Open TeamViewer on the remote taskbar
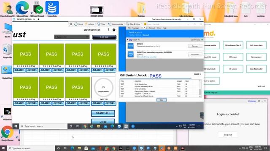Screen dimensions: 270x151 click(119, 126)
